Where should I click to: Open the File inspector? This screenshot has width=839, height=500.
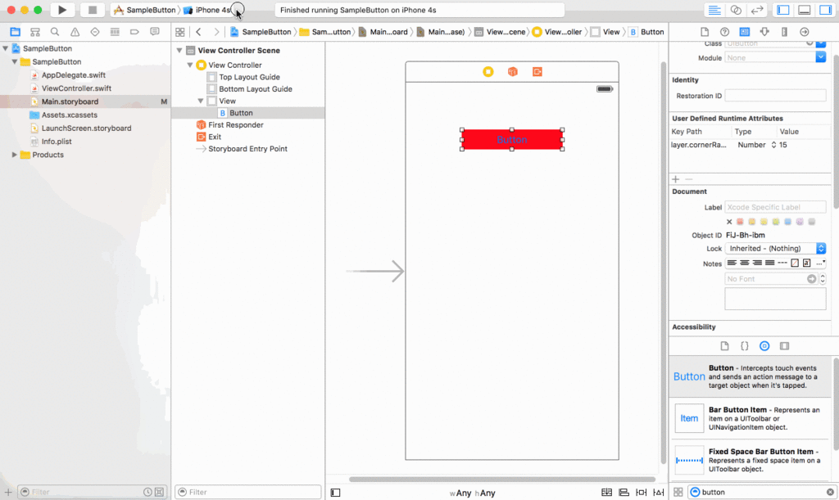[705, 32]
